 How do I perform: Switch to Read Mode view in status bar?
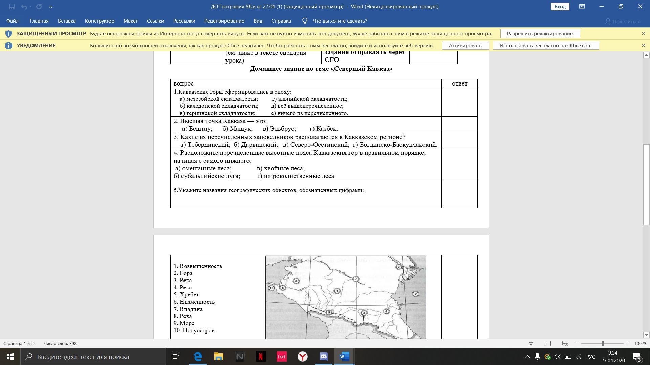pos(531,343)
